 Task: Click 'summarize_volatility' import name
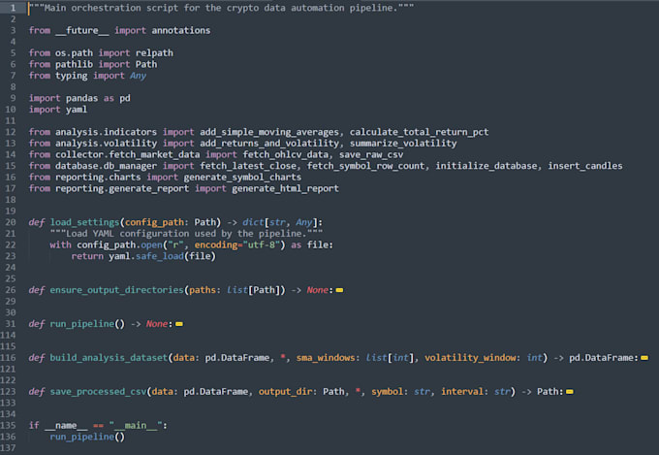click(x=403, y=144)
